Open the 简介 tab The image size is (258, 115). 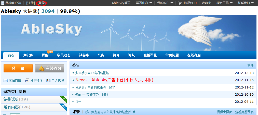pyautogui.click(x=116, y=55)
